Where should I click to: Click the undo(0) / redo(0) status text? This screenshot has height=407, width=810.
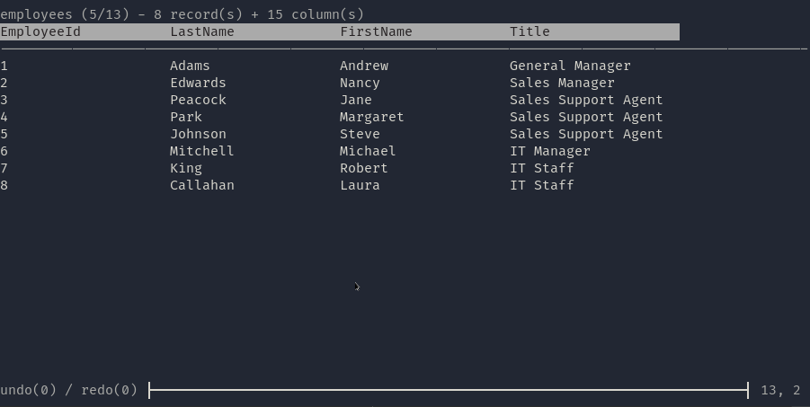pyautogui.click(x=68, y=390)
